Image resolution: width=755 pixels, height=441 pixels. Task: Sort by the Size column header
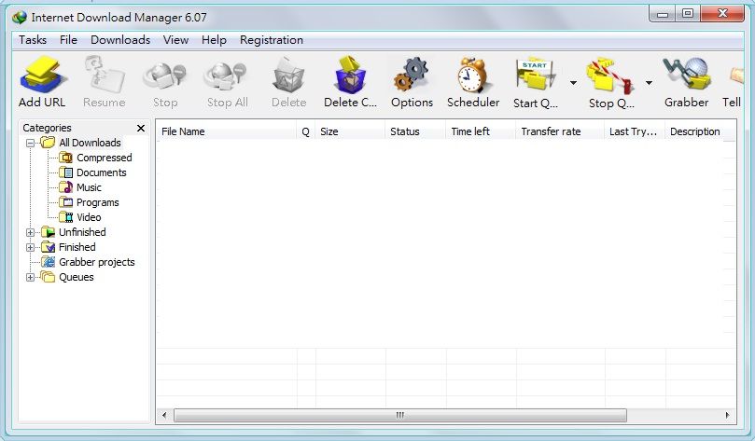pyautogui.click(x=350, y=131)
